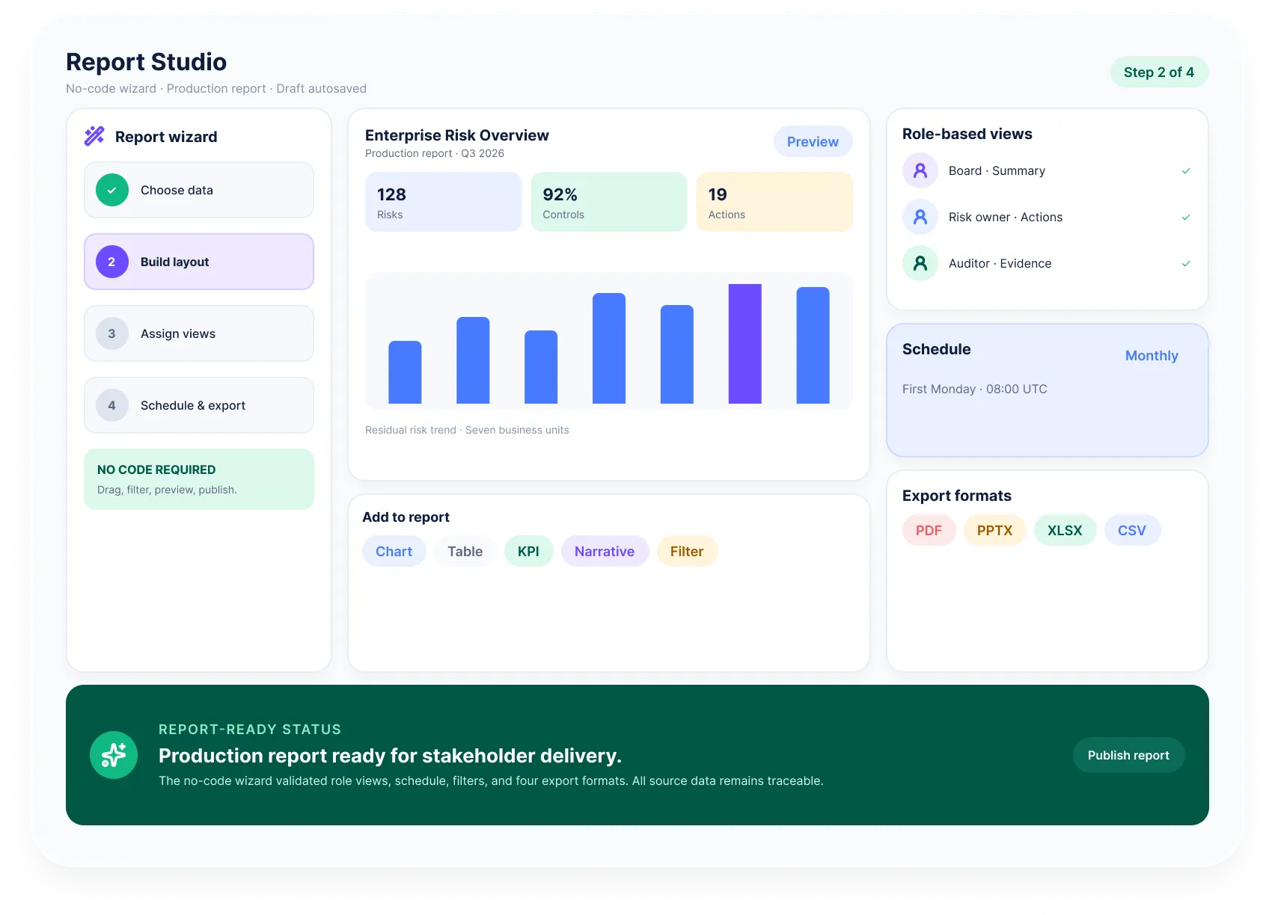Click the 19 Actions KPI card
Image resolution: width=1275 pixels, height=915 pixels.
(774, 202)
